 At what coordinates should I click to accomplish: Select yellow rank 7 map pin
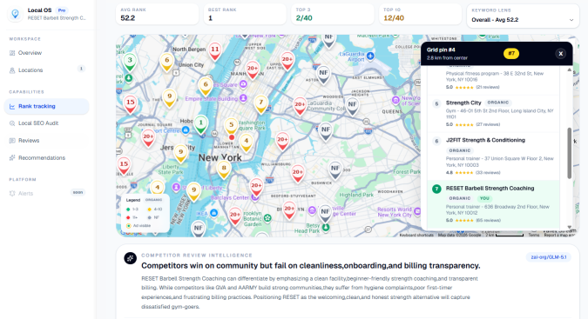pos(261,104)
